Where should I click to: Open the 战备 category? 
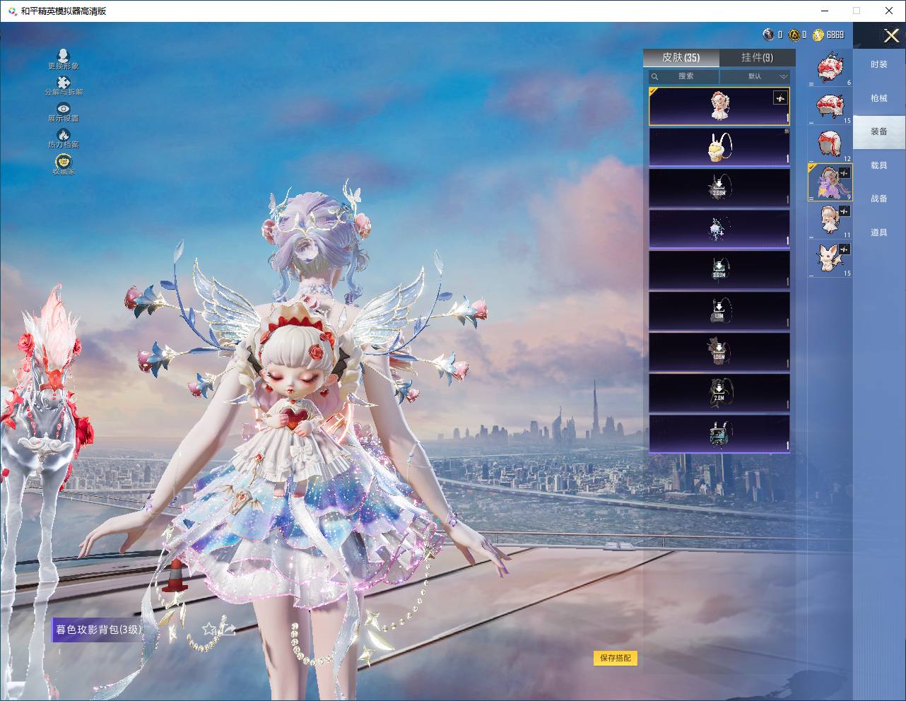click(x=879, y=199)
